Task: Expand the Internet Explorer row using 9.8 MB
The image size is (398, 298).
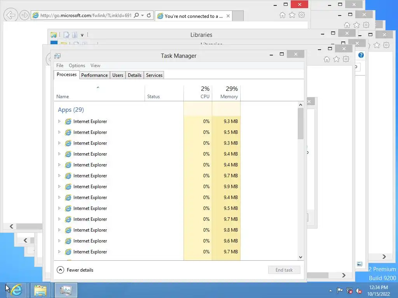Action: (59, 230)
